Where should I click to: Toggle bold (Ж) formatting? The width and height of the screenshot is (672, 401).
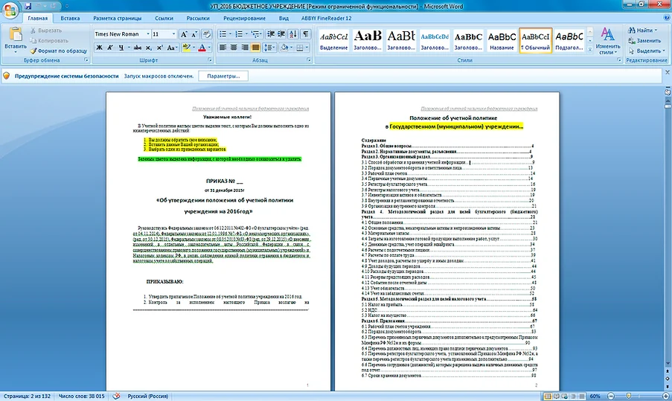[x=100, y=48]
